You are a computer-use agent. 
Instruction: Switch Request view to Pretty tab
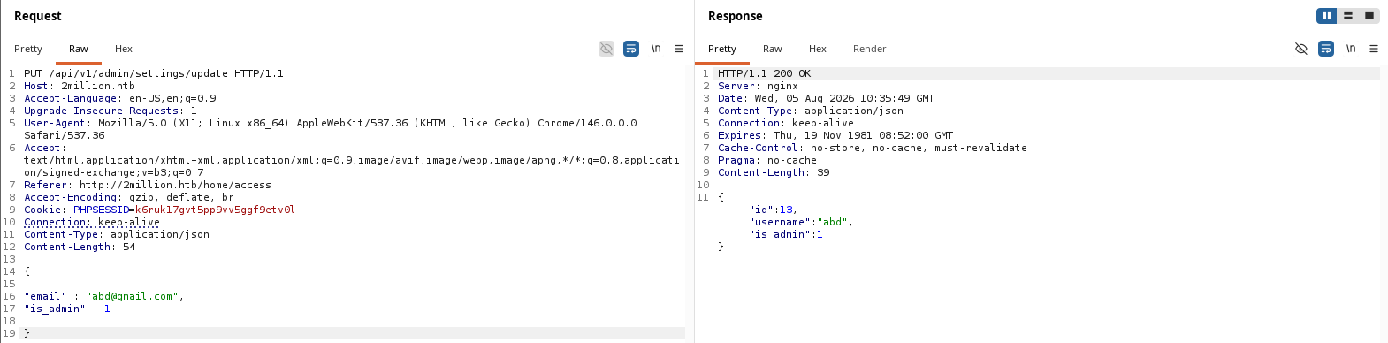28,49
